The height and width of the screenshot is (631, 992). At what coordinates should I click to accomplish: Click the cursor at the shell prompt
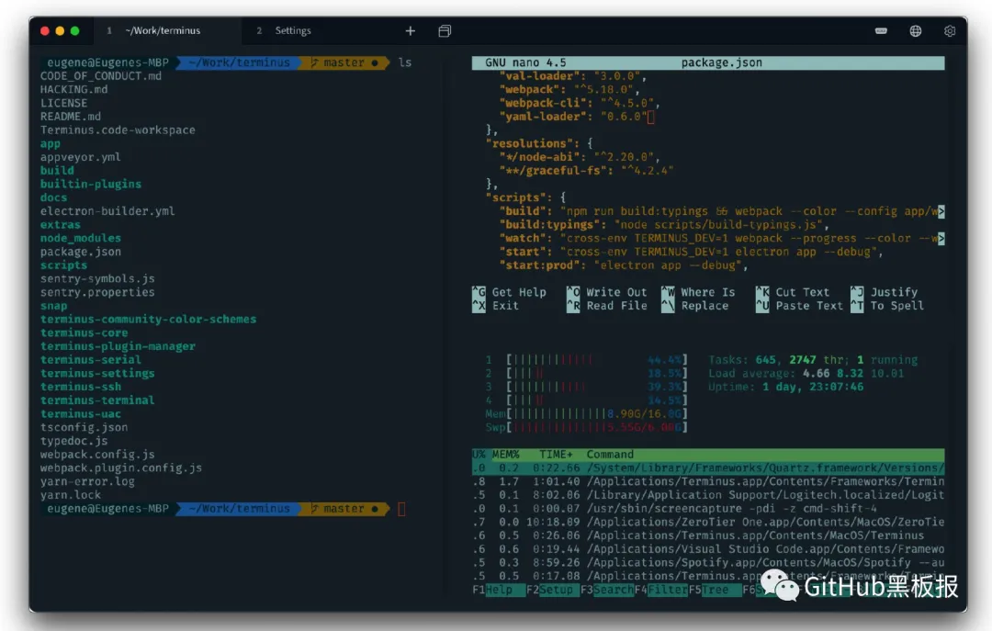[x=401, y=509]
